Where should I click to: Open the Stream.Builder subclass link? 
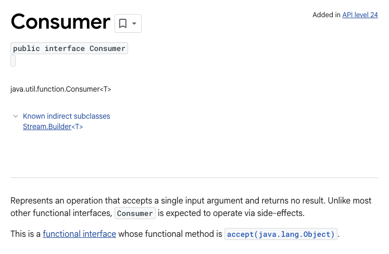47,126
